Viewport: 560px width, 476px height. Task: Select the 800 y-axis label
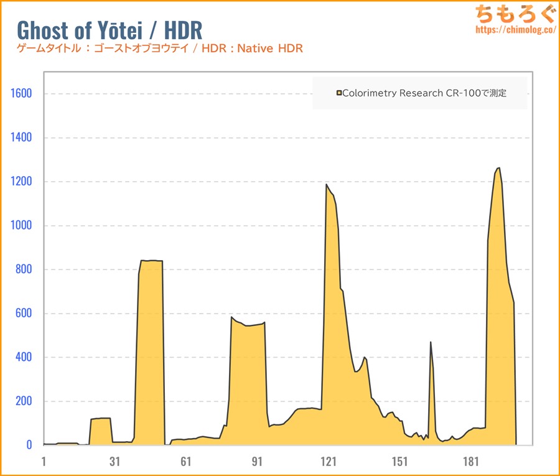coord(22,269)
